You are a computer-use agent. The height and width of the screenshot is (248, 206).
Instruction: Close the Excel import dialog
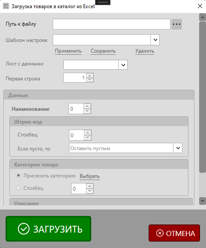[x=200, y=6]
